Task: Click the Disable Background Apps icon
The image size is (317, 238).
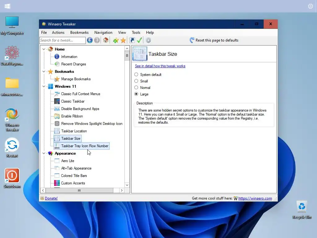Action: [57, 109]
